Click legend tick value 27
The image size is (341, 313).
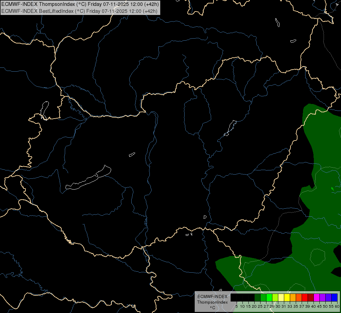pos(266,306)
